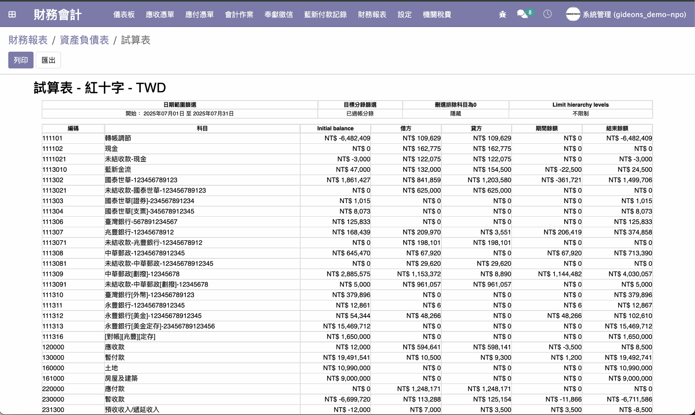Open 儀表板 menu
The image size is (695, 415).
[x=124, y=14]
